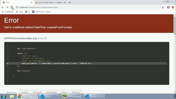Click the APPPATH\Controllers\Main.php file path

(21, 38)
